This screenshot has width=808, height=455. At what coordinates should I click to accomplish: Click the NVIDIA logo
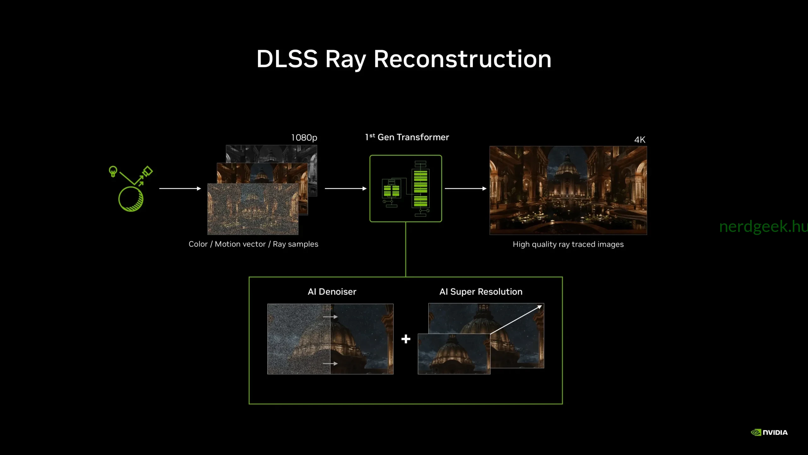coord(769,432)
